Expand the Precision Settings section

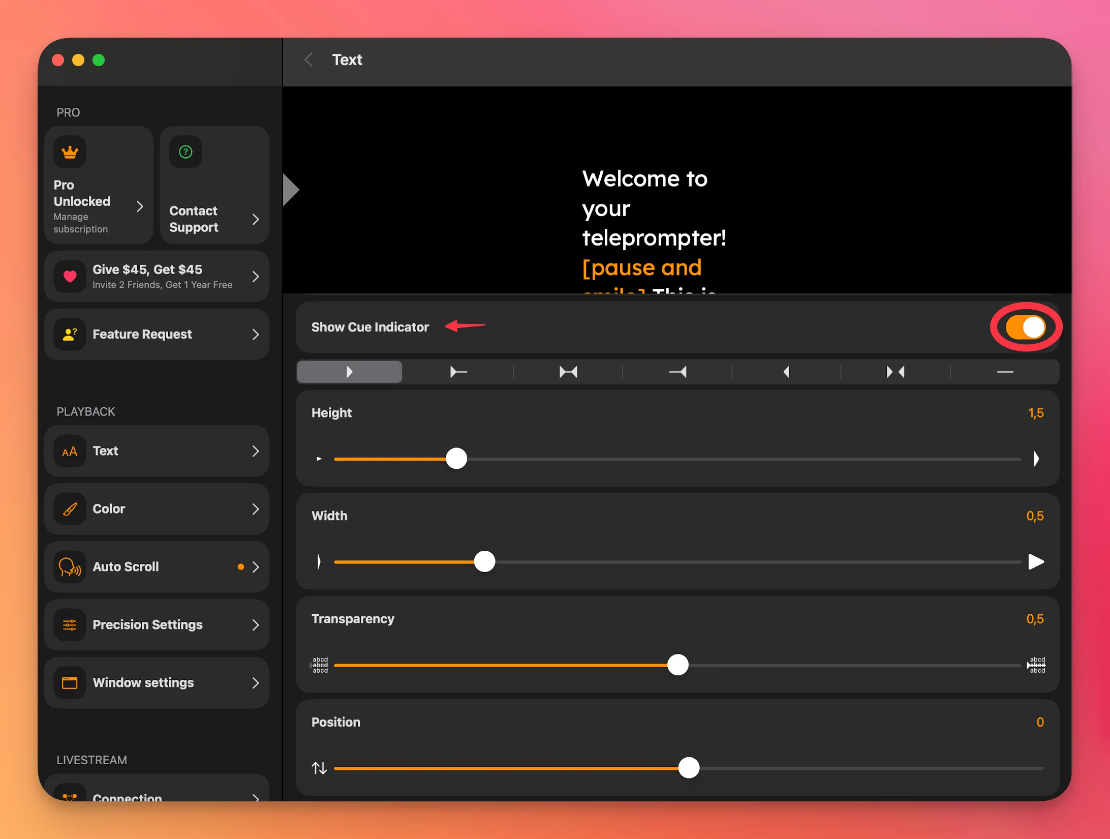coord(157,624)
